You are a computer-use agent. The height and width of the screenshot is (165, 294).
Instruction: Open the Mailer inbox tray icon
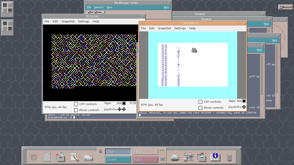click(89, 157)
